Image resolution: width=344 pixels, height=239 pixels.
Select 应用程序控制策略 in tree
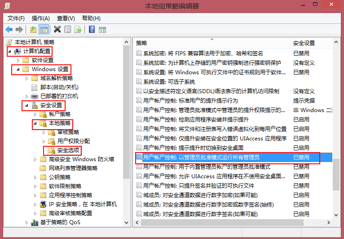(x=71, y=195)
